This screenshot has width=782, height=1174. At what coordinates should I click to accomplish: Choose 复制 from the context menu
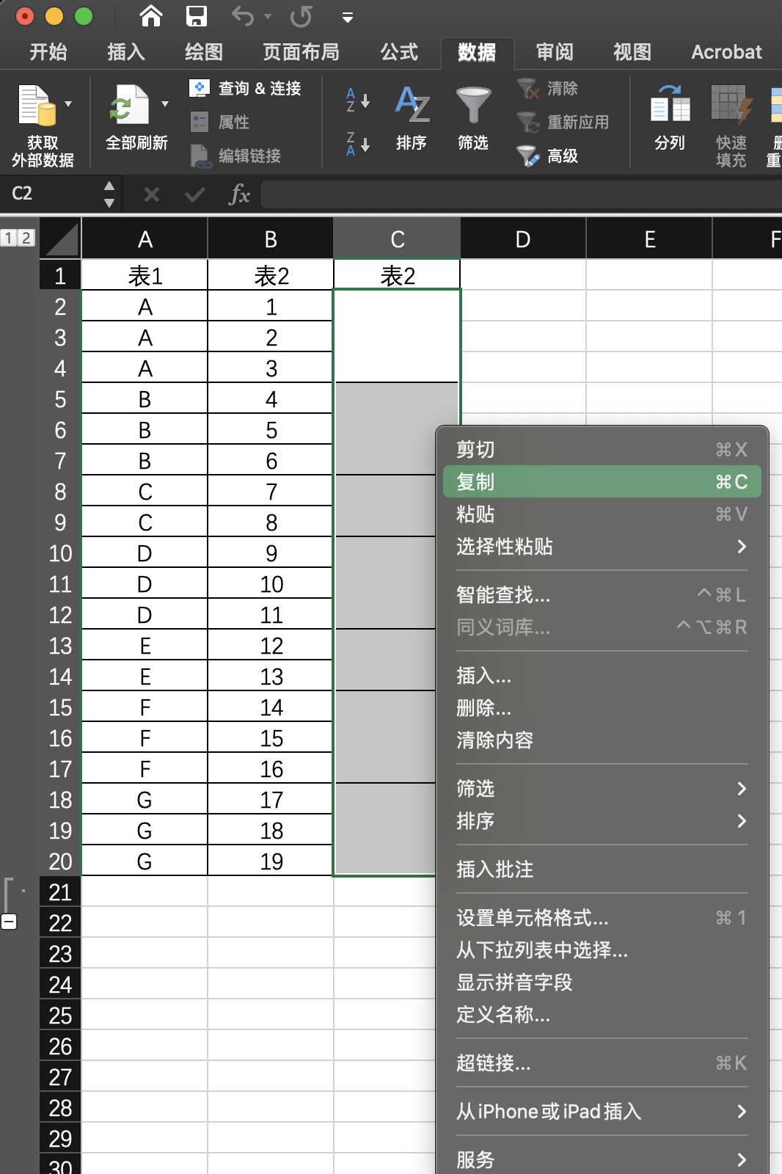click(602, 481)
